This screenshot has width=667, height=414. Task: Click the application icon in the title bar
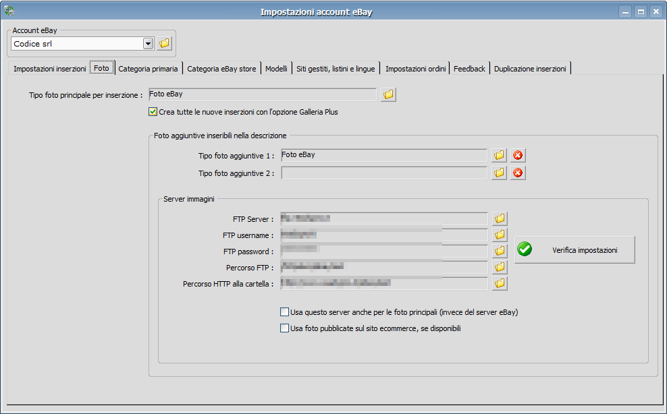[x=9, y=11]
